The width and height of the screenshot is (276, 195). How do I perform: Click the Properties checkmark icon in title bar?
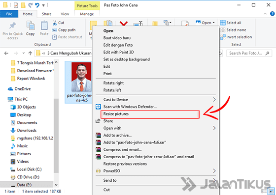16,5
